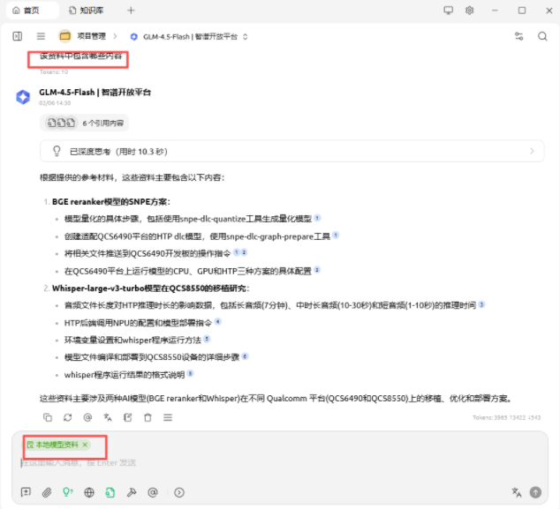Open the hamburger topic list menu
The image size is (560, 509).
coord(41,36)
